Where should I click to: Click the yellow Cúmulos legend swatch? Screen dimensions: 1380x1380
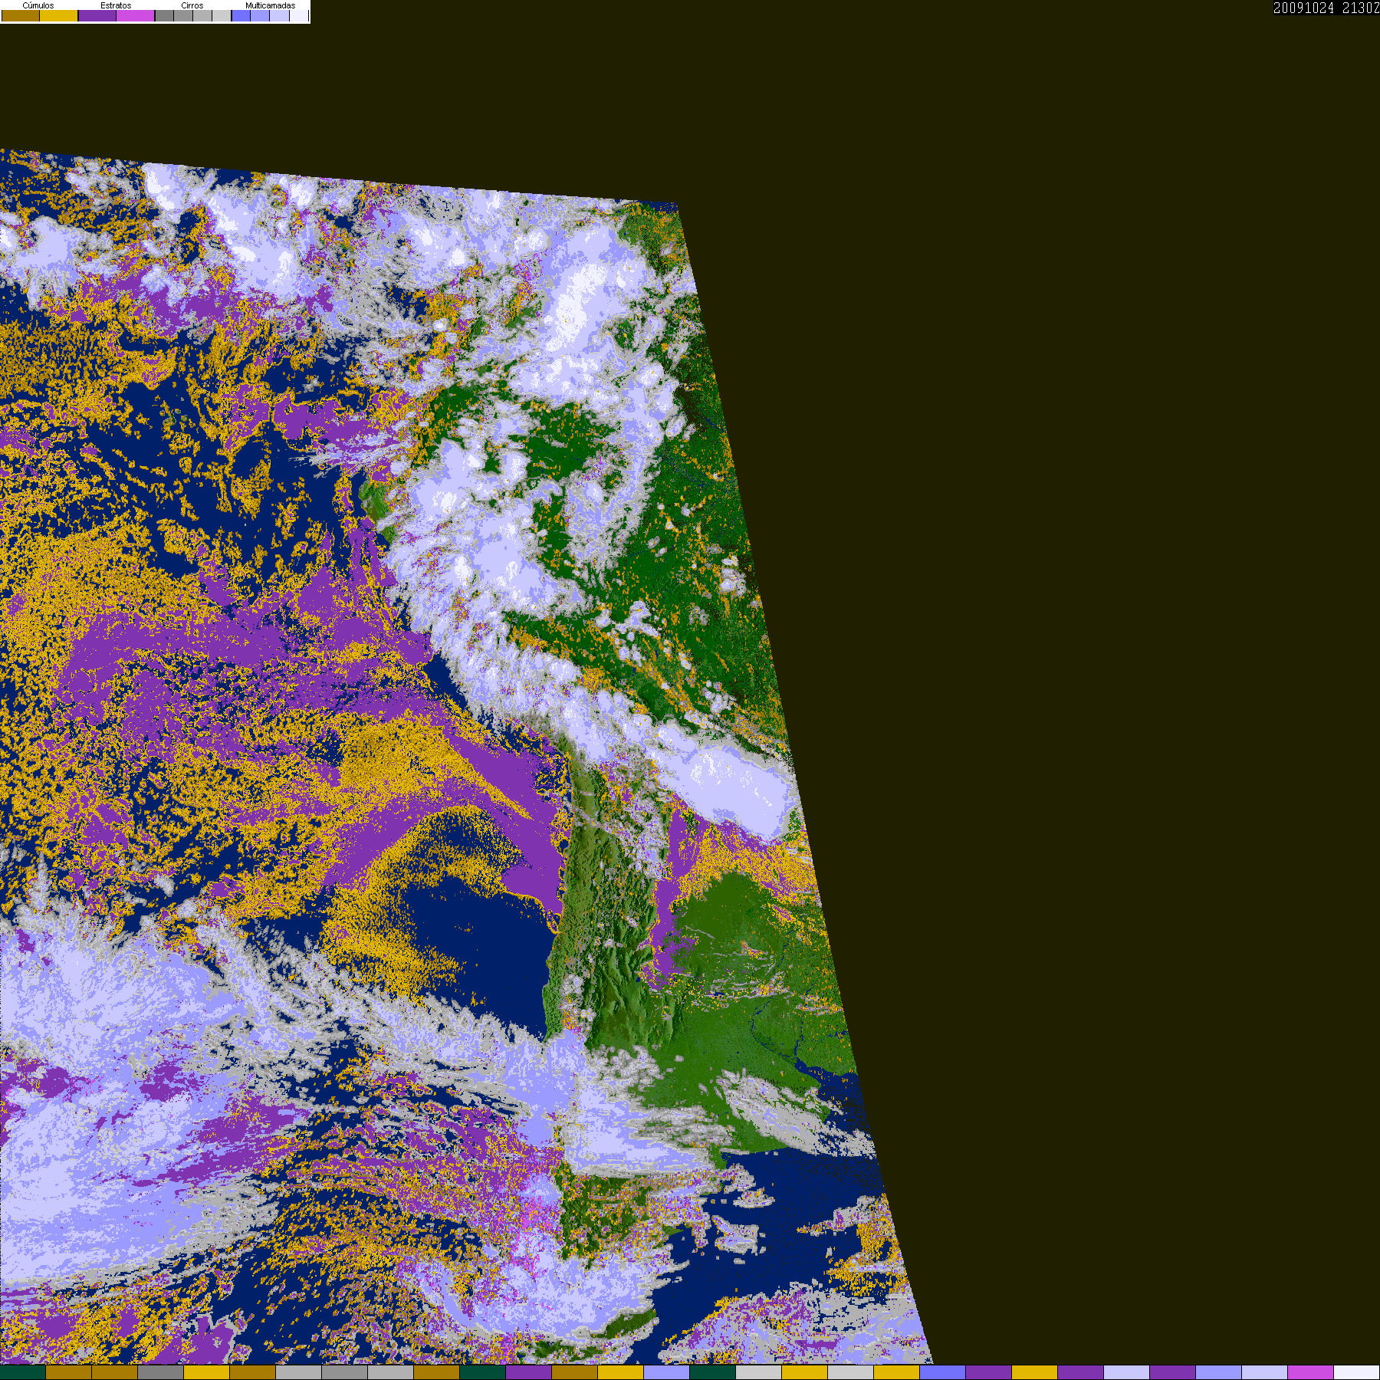pyautogui.click(x=59, y=15)
